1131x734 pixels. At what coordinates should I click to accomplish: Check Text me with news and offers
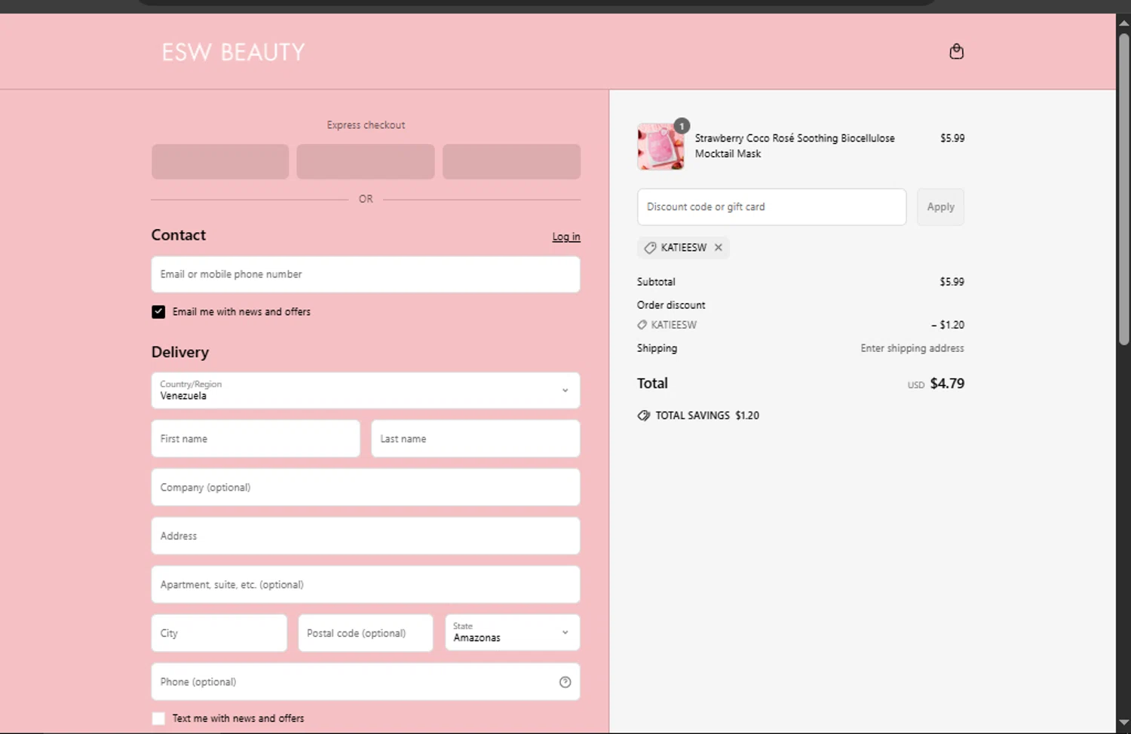[158, 719]
